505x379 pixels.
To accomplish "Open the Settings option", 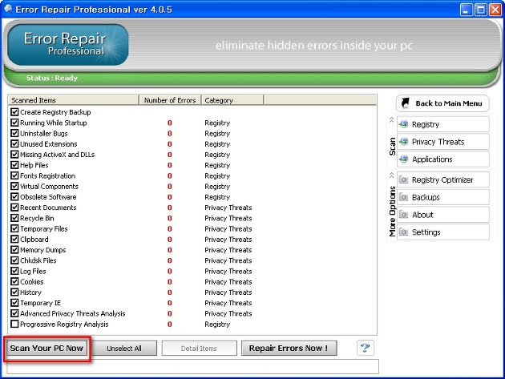I will 443,232.
